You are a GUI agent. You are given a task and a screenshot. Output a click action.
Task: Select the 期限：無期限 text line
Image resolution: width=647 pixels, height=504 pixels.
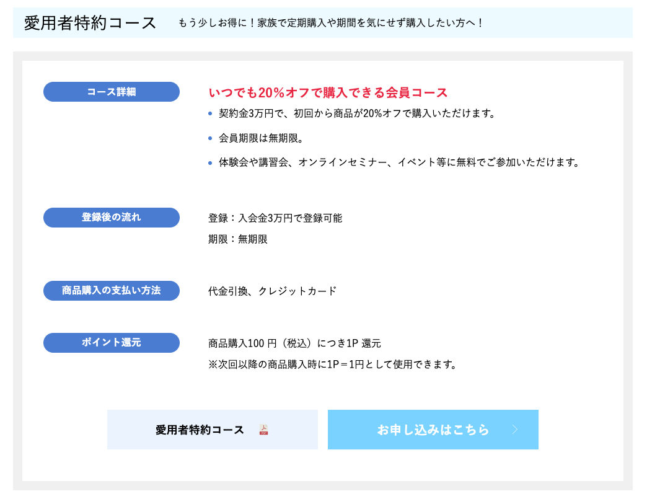[x=238, y=239]
